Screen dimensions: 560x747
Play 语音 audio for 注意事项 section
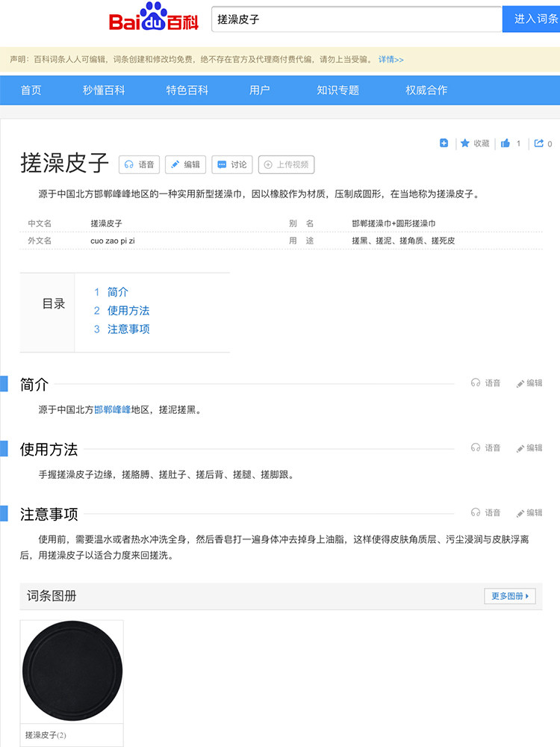(485, 513)
